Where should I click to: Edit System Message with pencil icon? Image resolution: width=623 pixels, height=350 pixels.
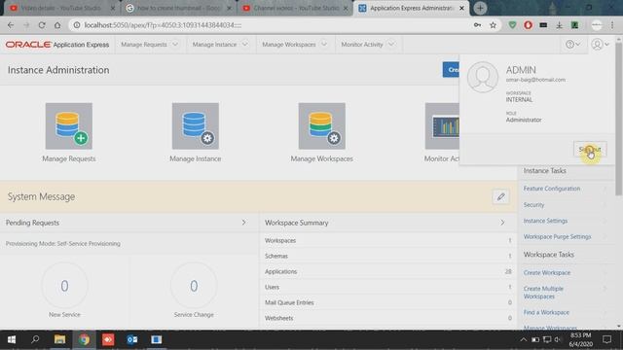coord(500,196)
